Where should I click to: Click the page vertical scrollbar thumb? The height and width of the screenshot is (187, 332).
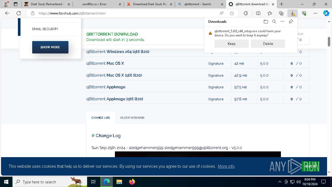[329, 42]
